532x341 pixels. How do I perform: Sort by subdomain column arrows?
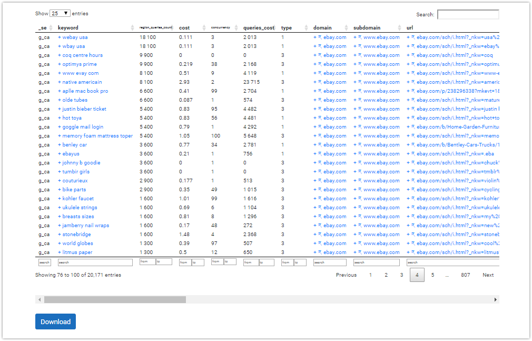(x=399, y=28)
